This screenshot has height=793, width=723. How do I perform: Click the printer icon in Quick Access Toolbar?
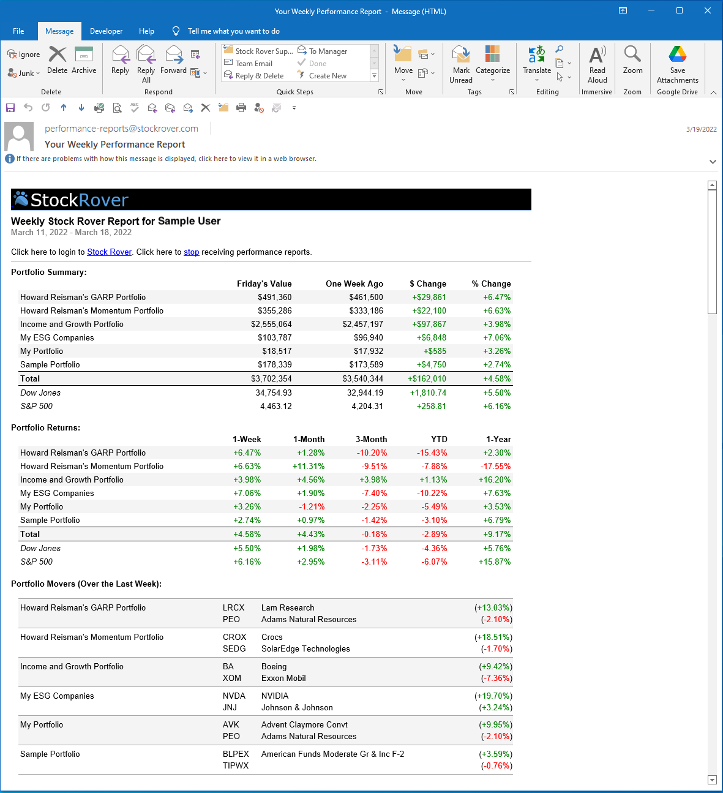(x=241, y=108)
